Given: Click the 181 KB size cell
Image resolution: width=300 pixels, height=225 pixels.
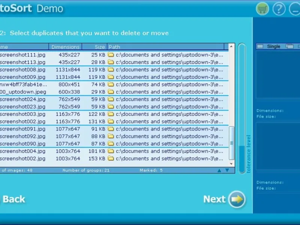Looking at the screenshot, I should 97,151.
